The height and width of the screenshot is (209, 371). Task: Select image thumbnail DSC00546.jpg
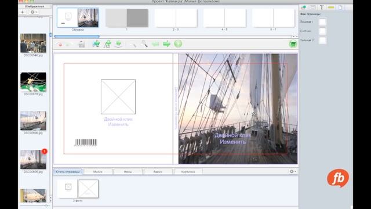coord(33,43)
